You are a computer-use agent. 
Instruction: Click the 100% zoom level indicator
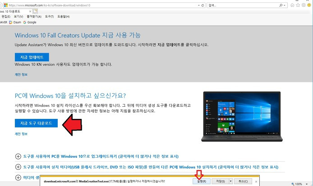coord(297,184)
